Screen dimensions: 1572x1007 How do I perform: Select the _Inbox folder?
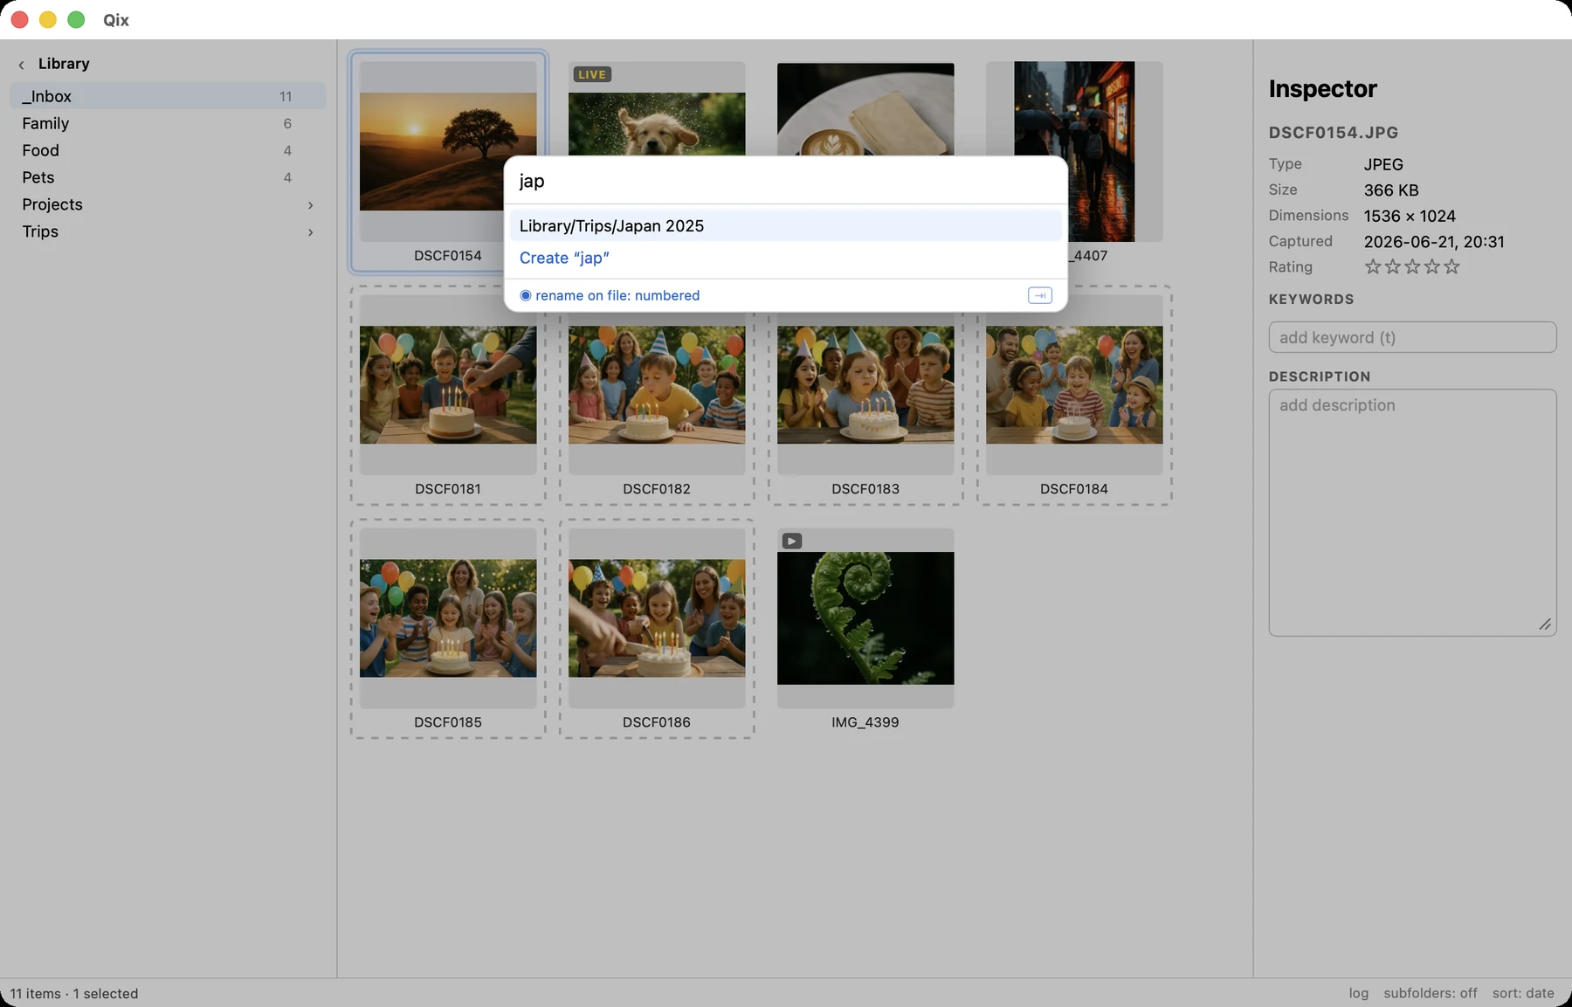pyautogui.click(x=168, y=96)
